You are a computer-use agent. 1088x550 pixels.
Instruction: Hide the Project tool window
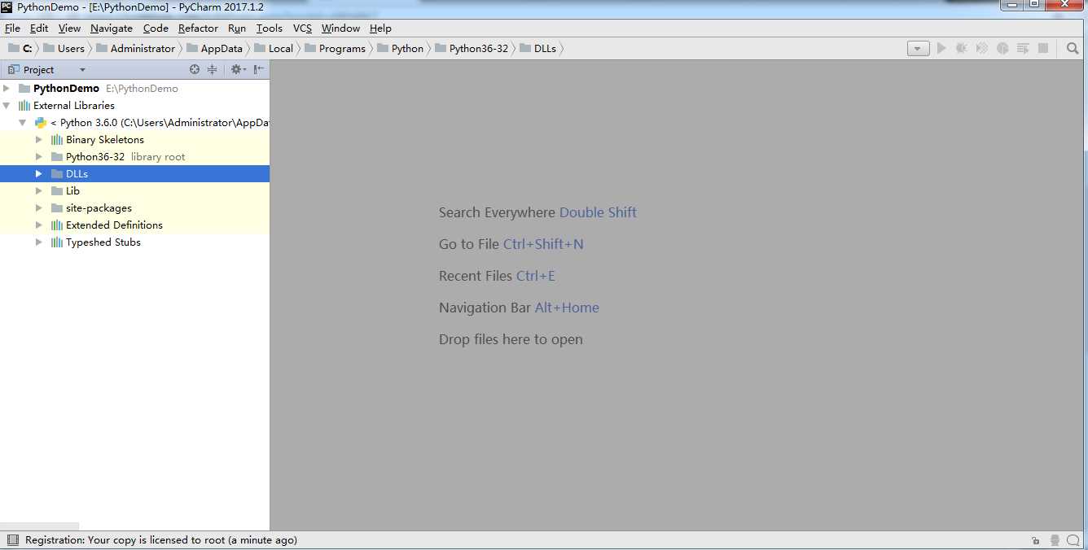tap(259, 70)
